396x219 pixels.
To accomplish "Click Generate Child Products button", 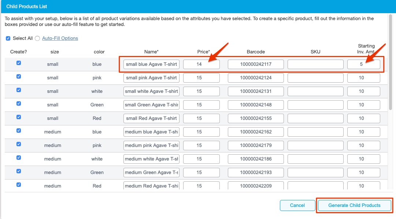I will [354, 205].
